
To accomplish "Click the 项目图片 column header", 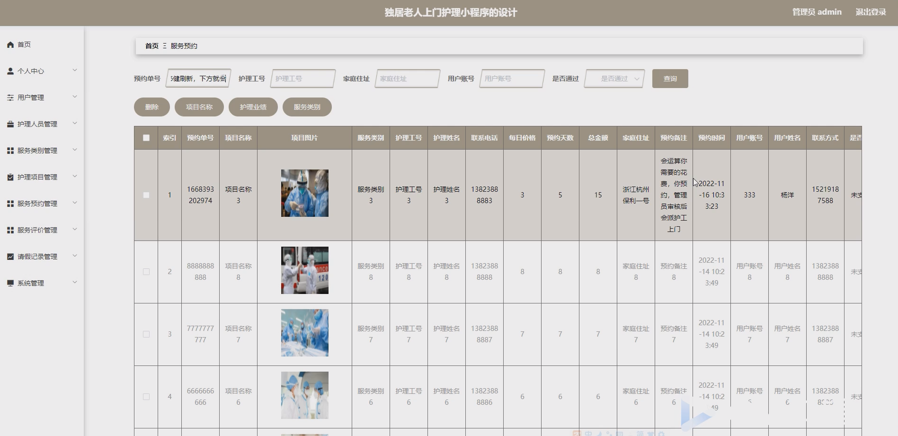I will pos(304,138).
